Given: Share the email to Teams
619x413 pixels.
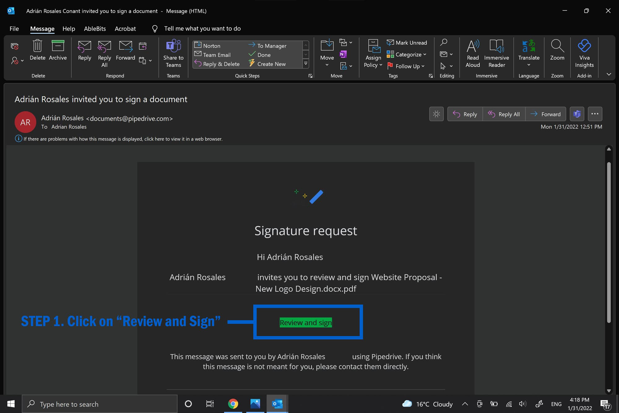Looking at the screenshot, I should 173,53.
